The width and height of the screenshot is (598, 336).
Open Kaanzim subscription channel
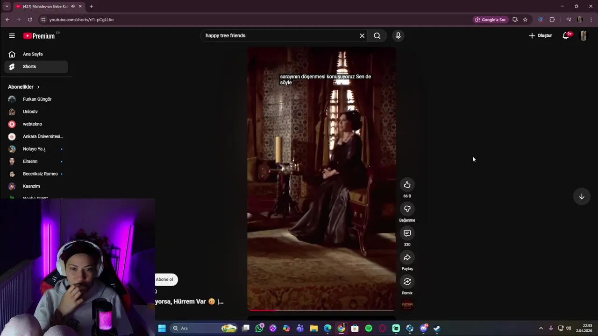36,186
